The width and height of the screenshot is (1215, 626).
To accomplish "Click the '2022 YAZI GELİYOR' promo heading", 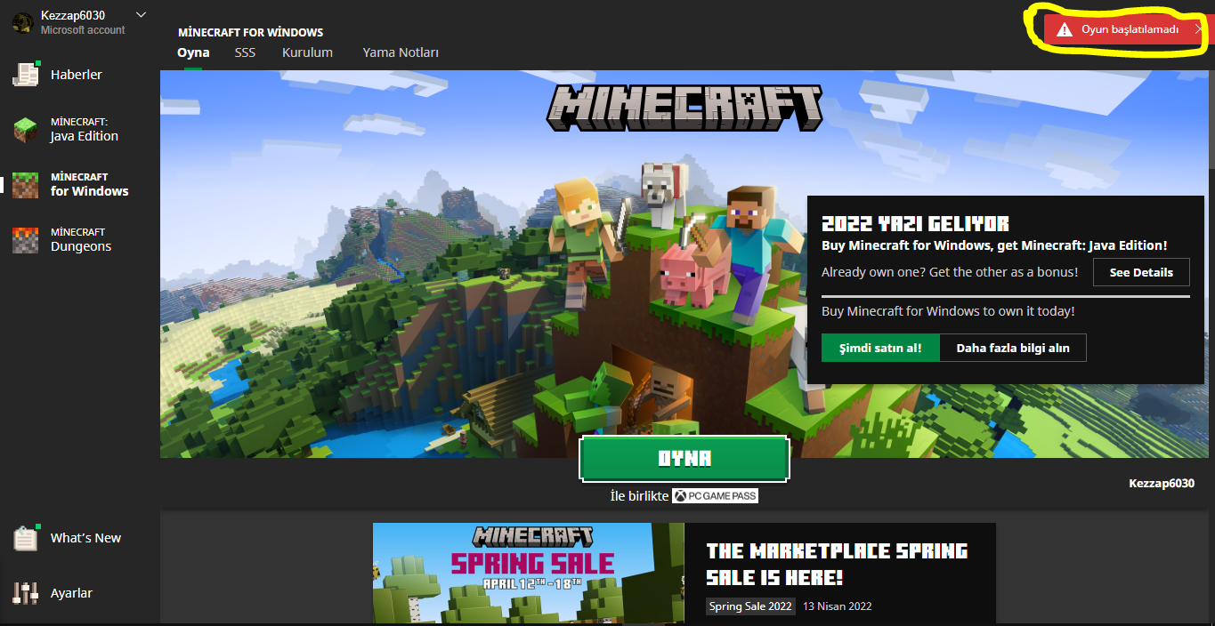I will pos(915,223).
